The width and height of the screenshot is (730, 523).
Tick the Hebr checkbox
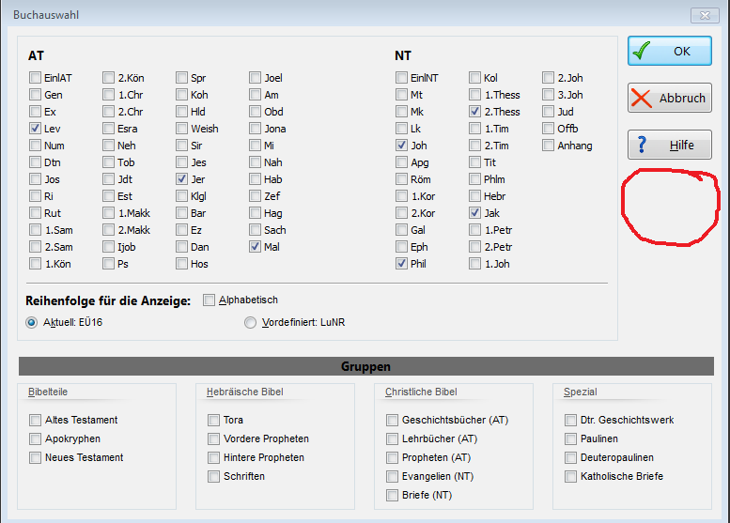[474, 196]
